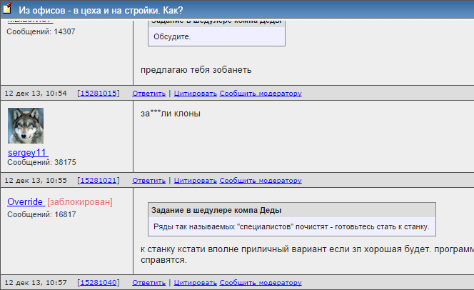Reply to sergey11's post from 10:55
The width and height of the screenshot is (474, 290).
[x=148, y=180]
